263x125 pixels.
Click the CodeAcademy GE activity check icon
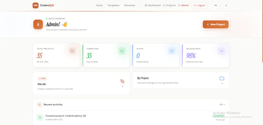point(40,117)
